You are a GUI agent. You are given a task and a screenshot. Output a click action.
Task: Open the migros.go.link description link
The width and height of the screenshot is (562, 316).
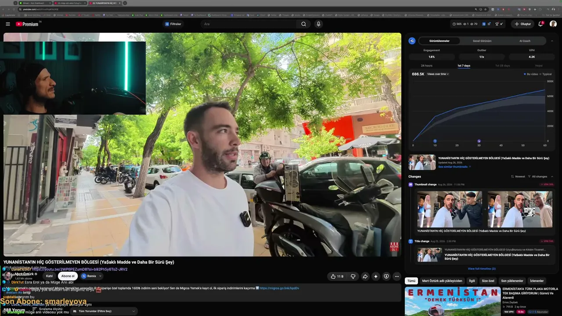tap(279, 288)
